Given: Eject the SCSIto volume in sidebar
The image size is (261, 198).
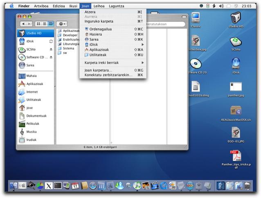Looking at the screenshot, I should [51, 49].
